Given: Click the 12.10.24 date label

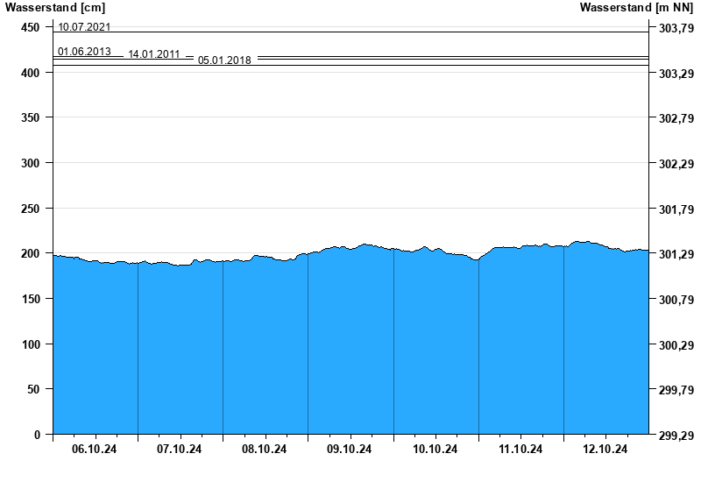Looking at the screenshot, I should click(605, 449).
